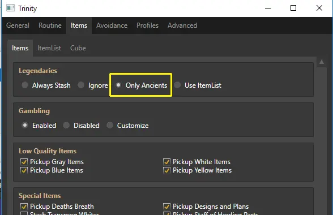Switch to the Profiles tab
The image size is (333, 215).
[x=148, y=25]
